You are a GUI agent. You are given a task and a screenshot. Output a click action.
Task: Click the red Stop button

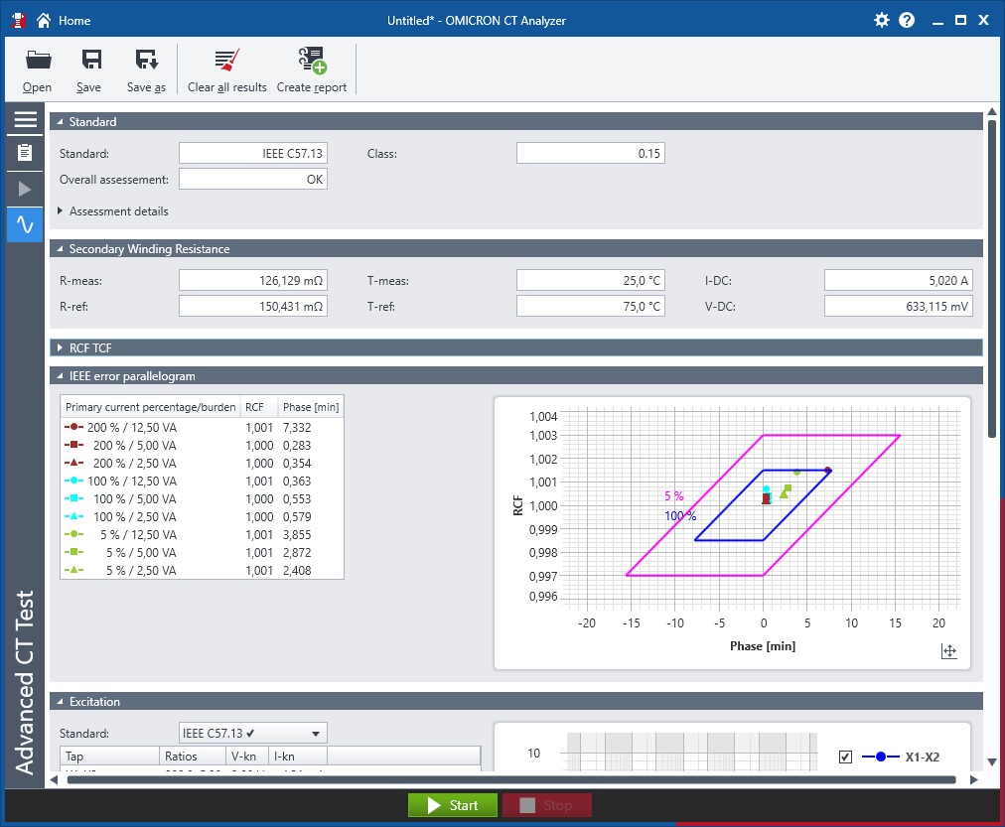click(547, 805)
